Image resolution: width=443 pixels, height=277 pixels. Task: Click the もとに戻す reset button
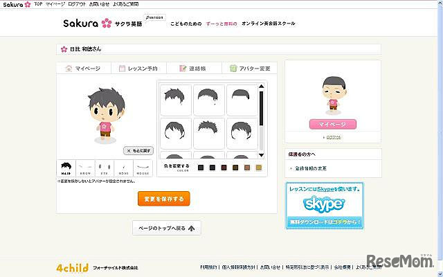click(x=138, y=151)
